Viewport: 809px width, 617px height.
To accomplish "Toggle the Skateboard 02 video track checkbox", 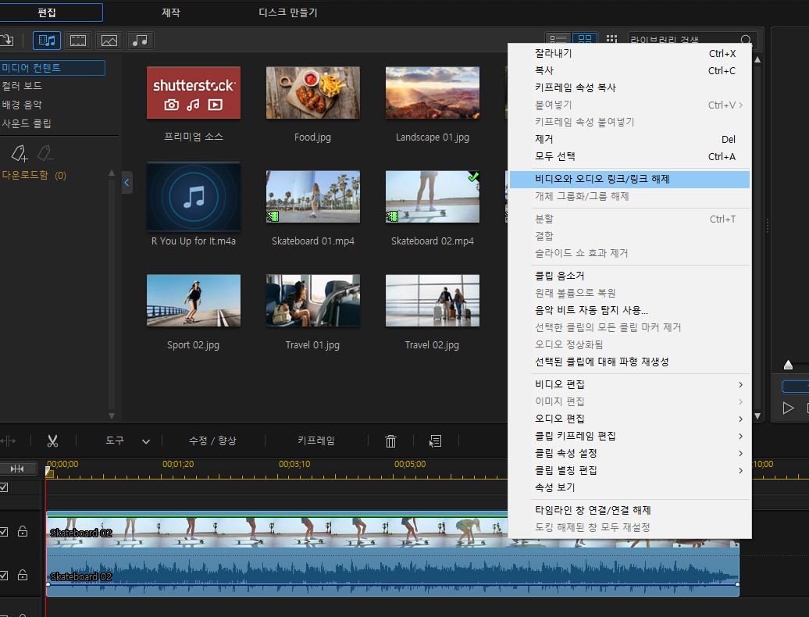I will click(4, 532).
